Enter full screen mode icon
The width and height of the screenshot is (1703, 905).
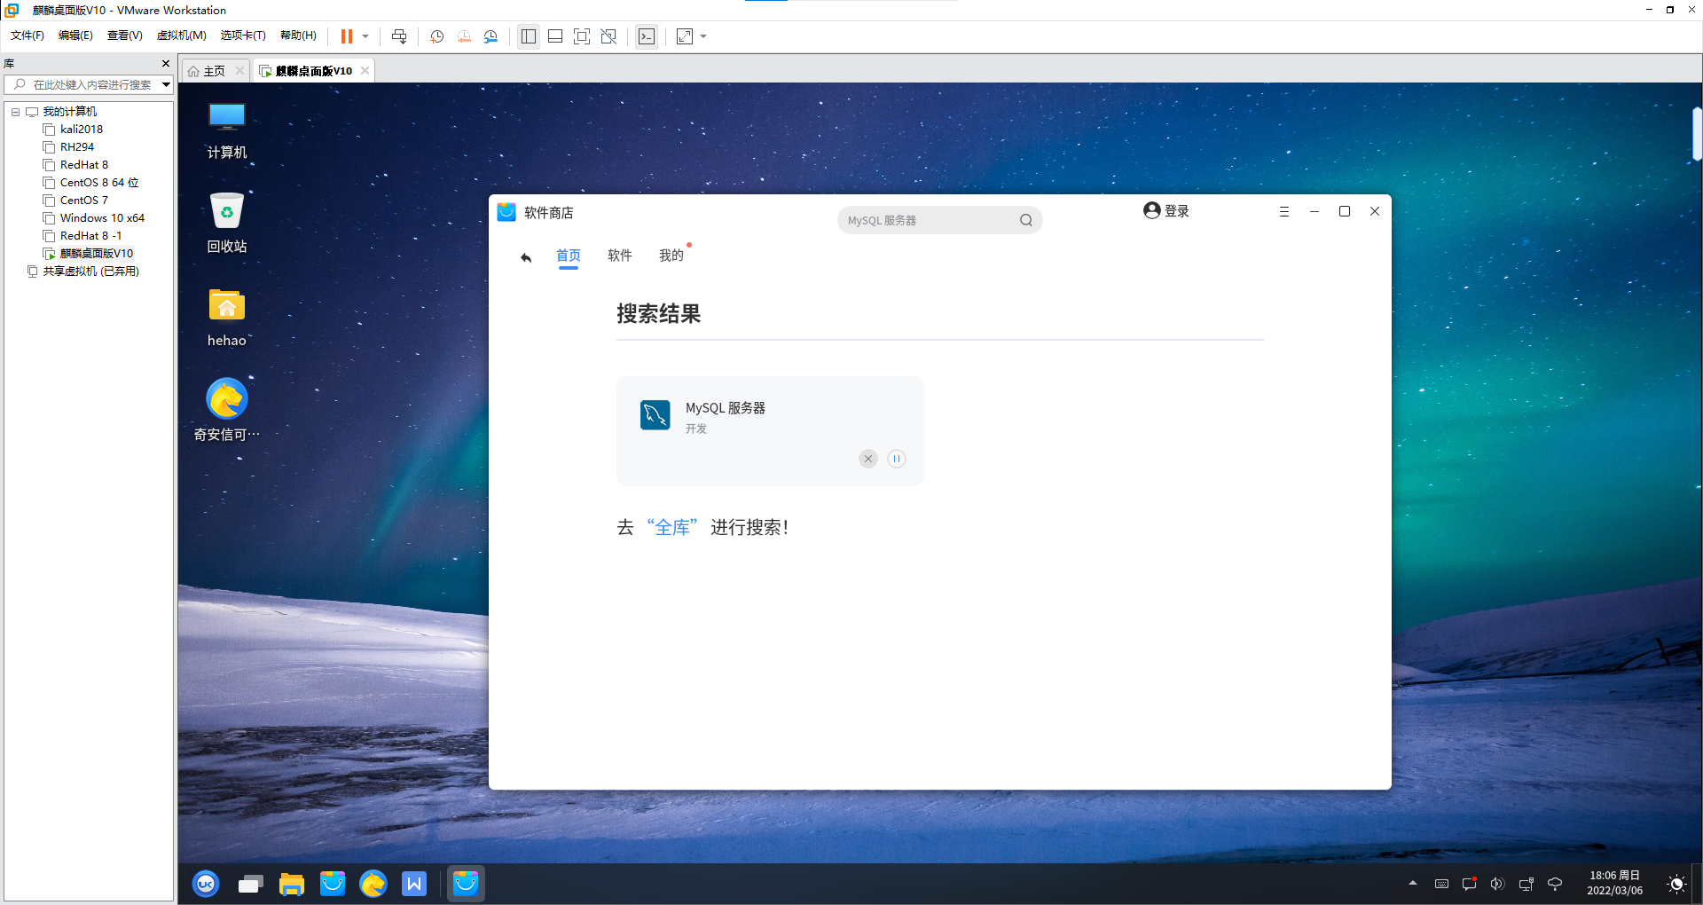pos(582,36)
